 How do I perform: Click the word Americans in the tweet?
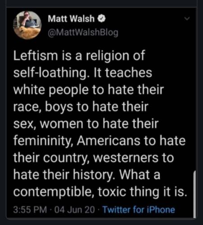pyautogui.click(x=108, y=141)
